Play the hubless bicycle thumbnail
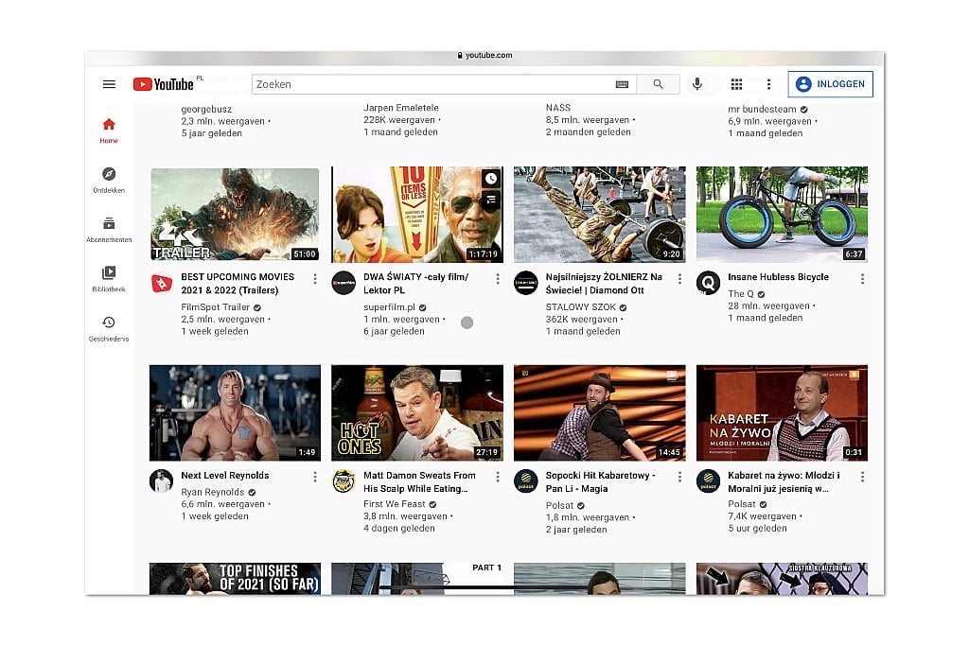 782,215
